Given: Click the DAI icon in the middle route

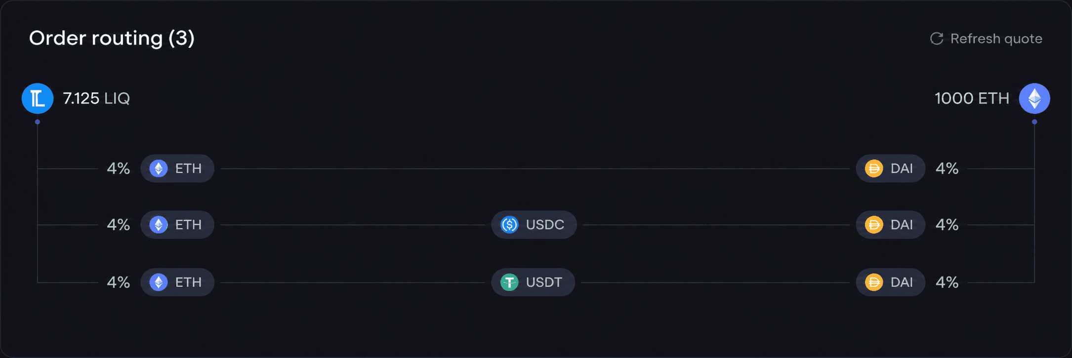Looking at the screenshot, I should pos(874,225).
